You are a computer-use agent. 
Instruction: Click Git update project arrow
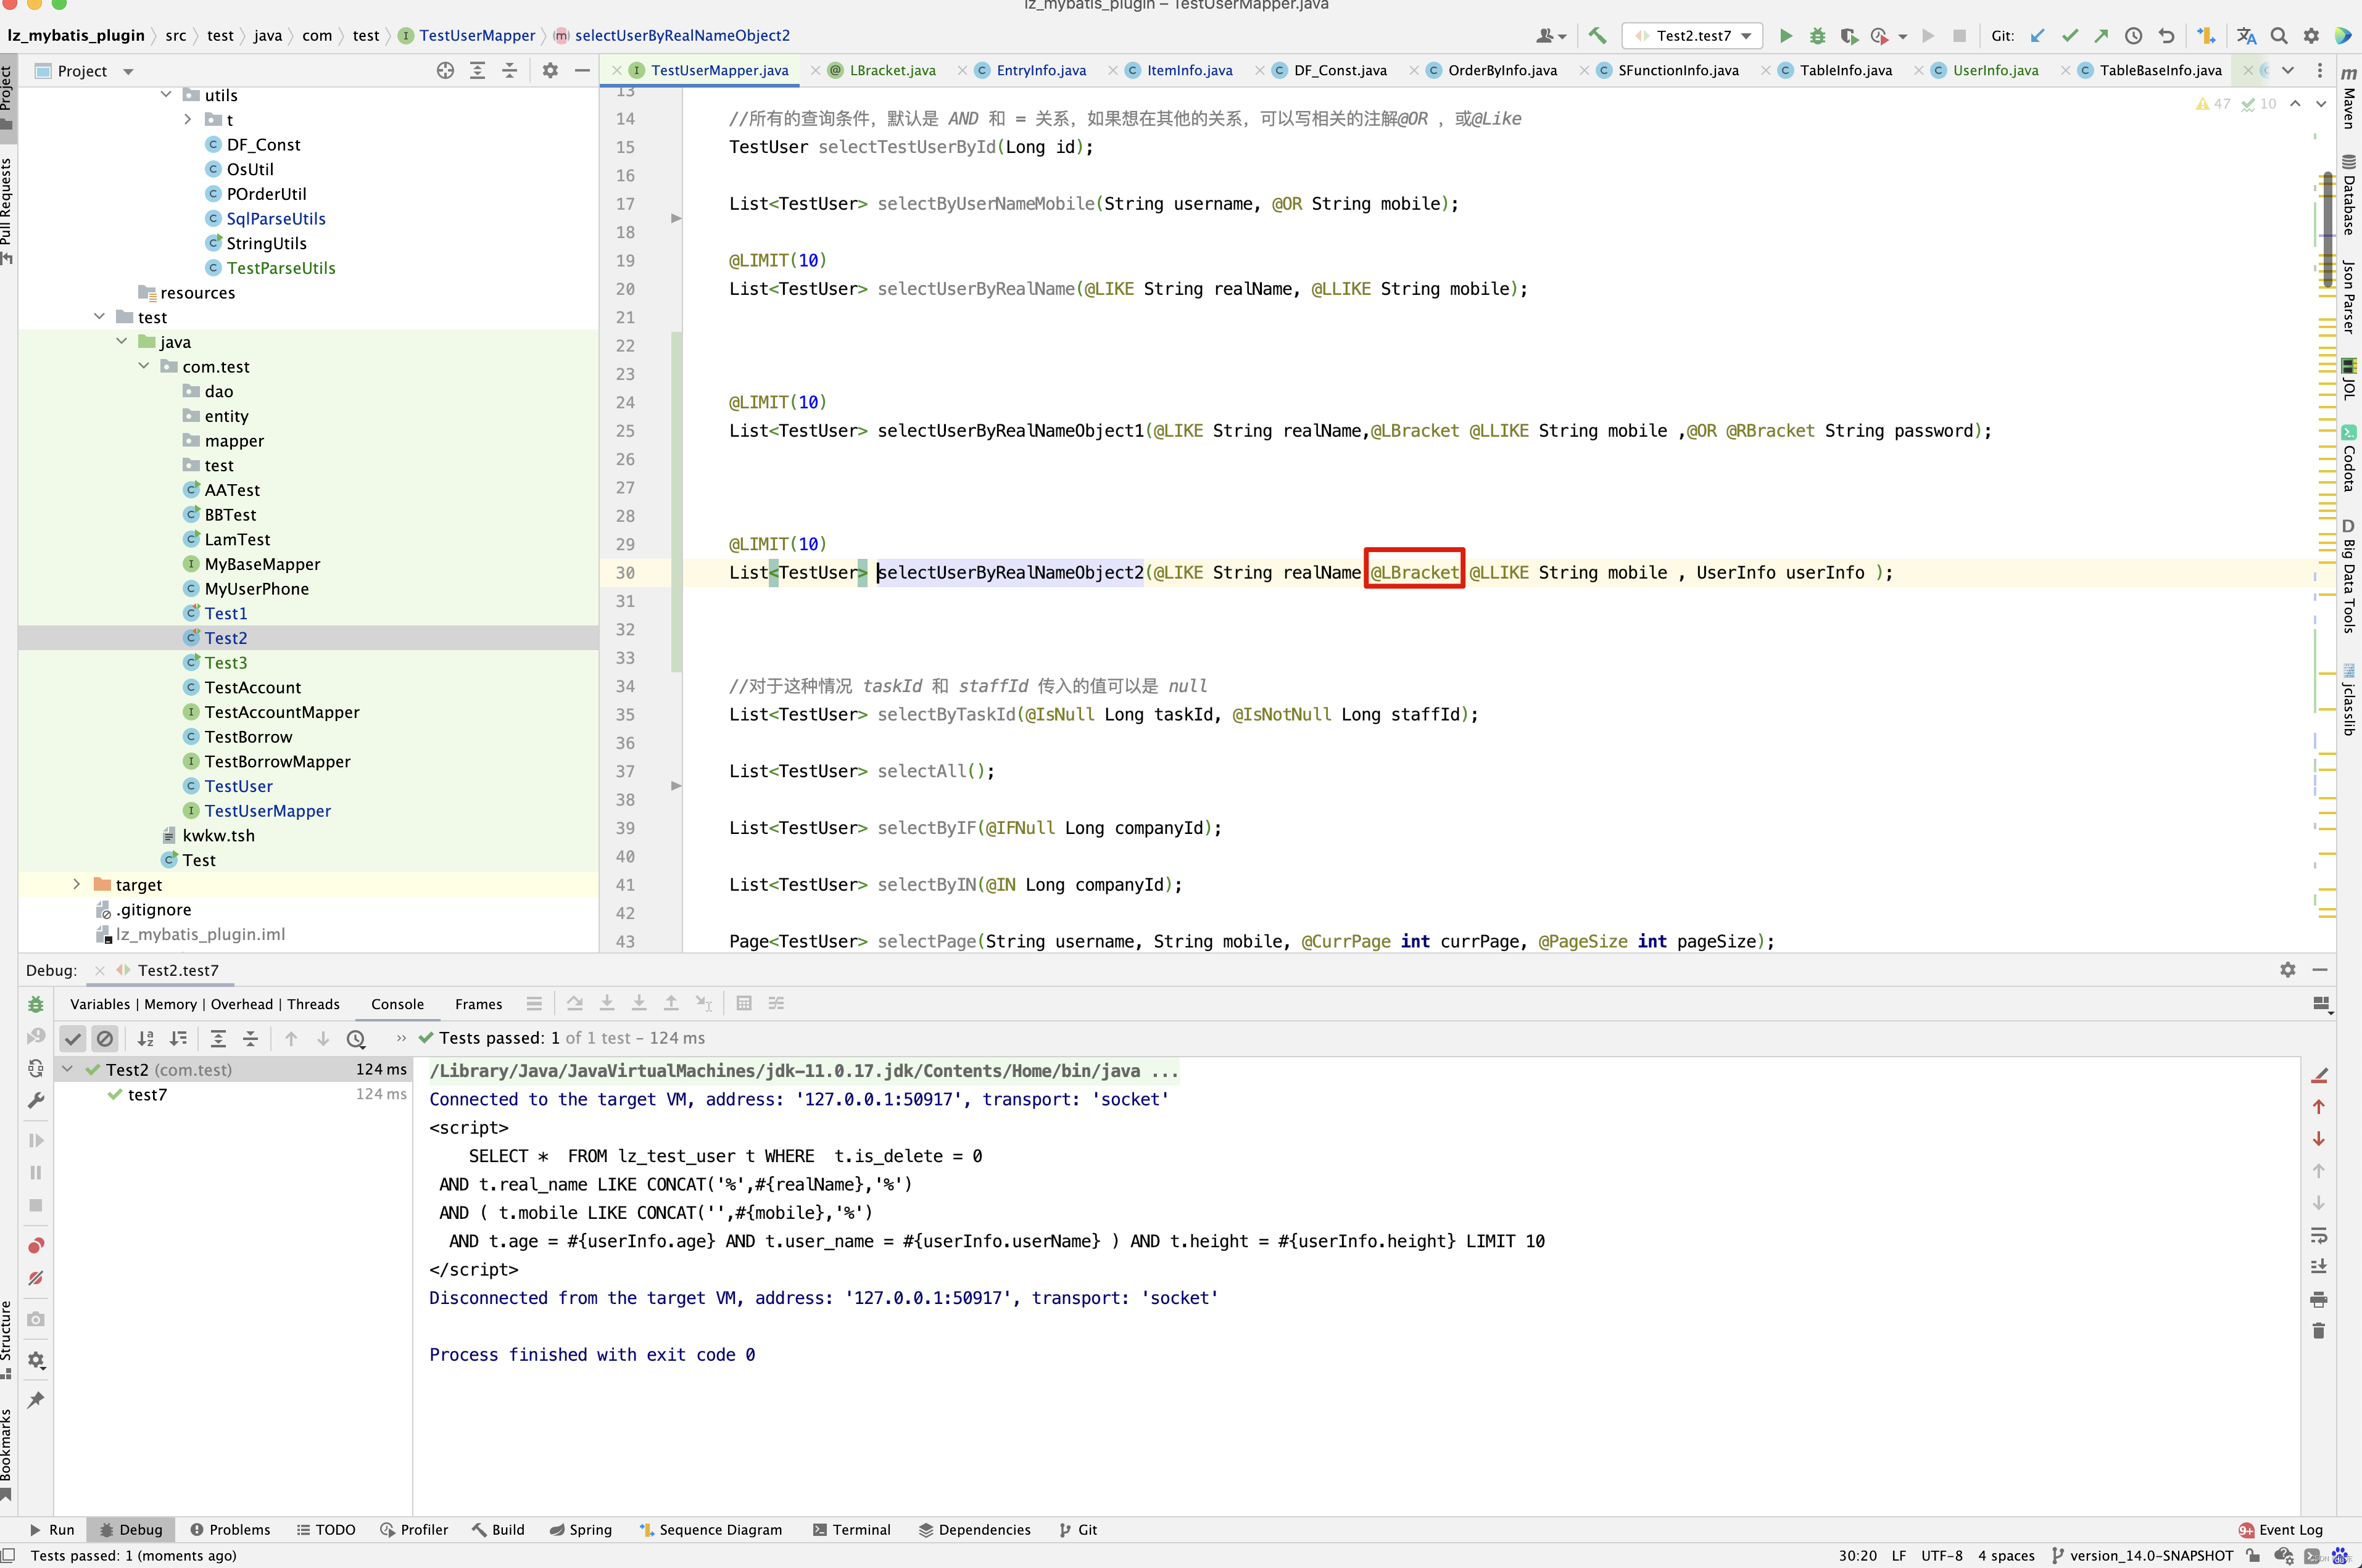(2037, 36)
